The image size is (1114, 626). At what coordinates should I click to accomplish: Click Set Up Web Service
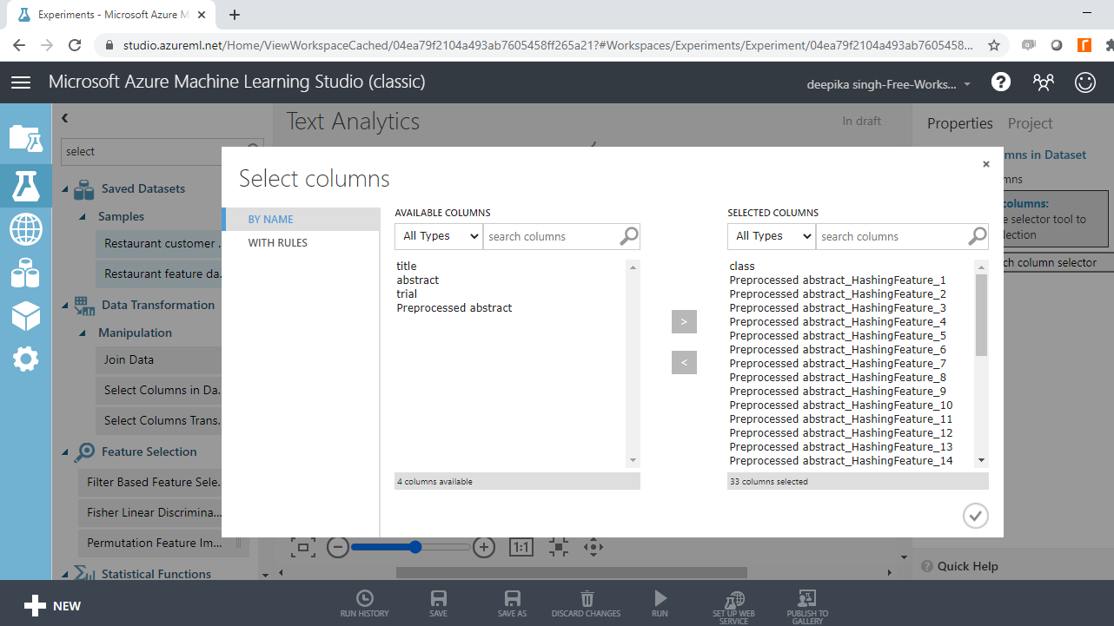pos(734,607)
